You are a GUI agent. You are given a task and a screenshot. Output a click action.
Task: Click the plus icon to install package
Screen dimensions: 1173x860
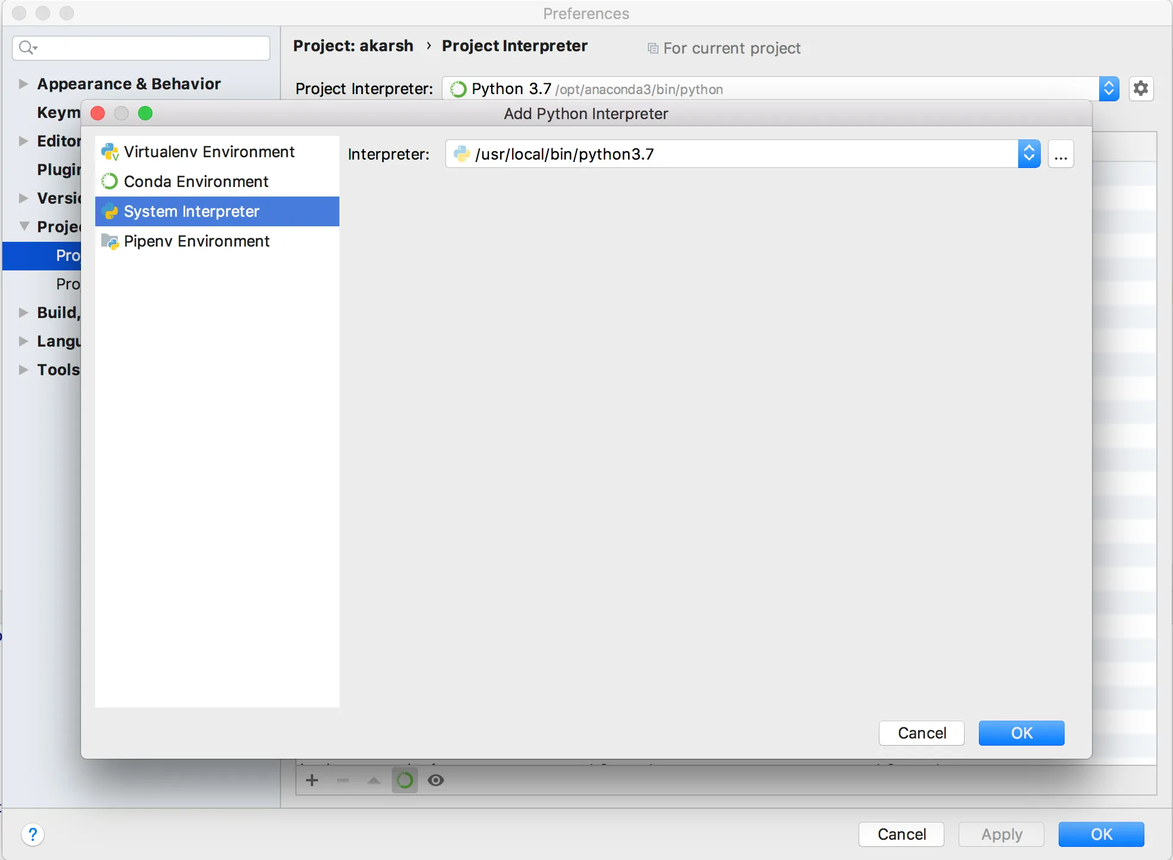312,780
